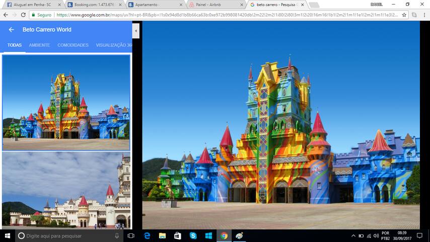Collapse the photo side panel arrow

pos(136,31)
